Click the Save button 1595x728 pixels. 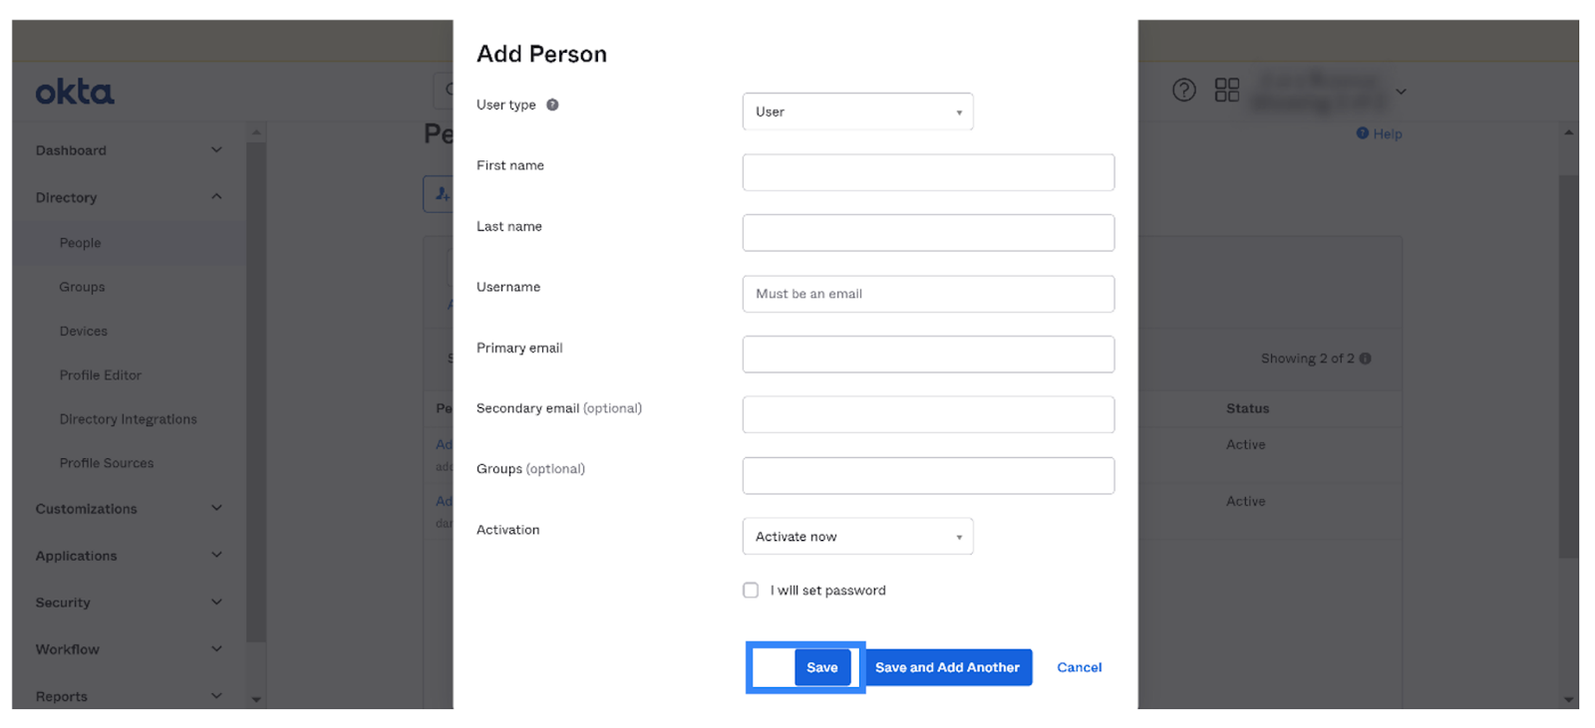[822, 667]
